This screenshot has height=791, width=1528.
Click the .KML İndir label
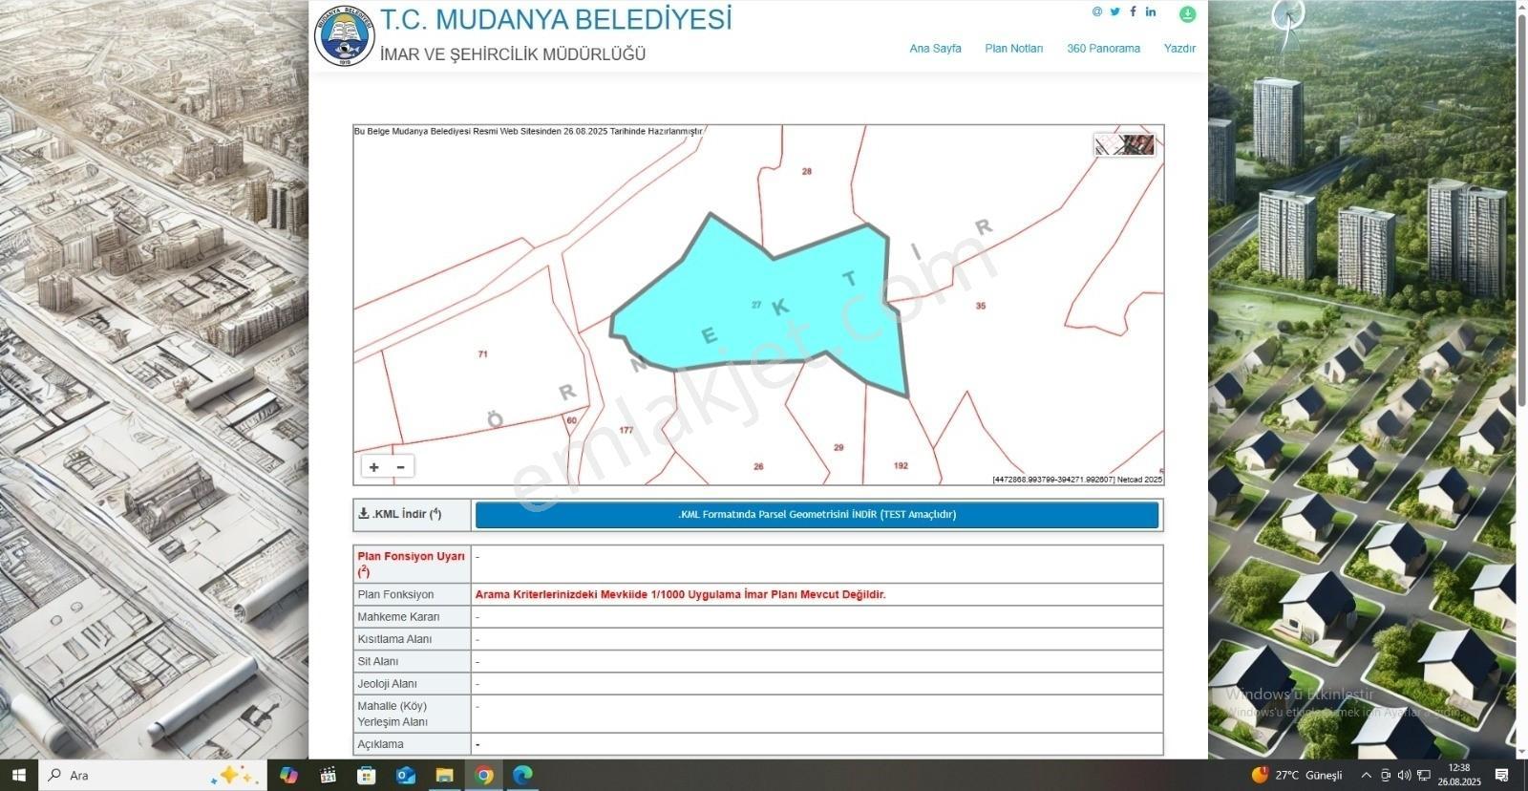(399, 514)
